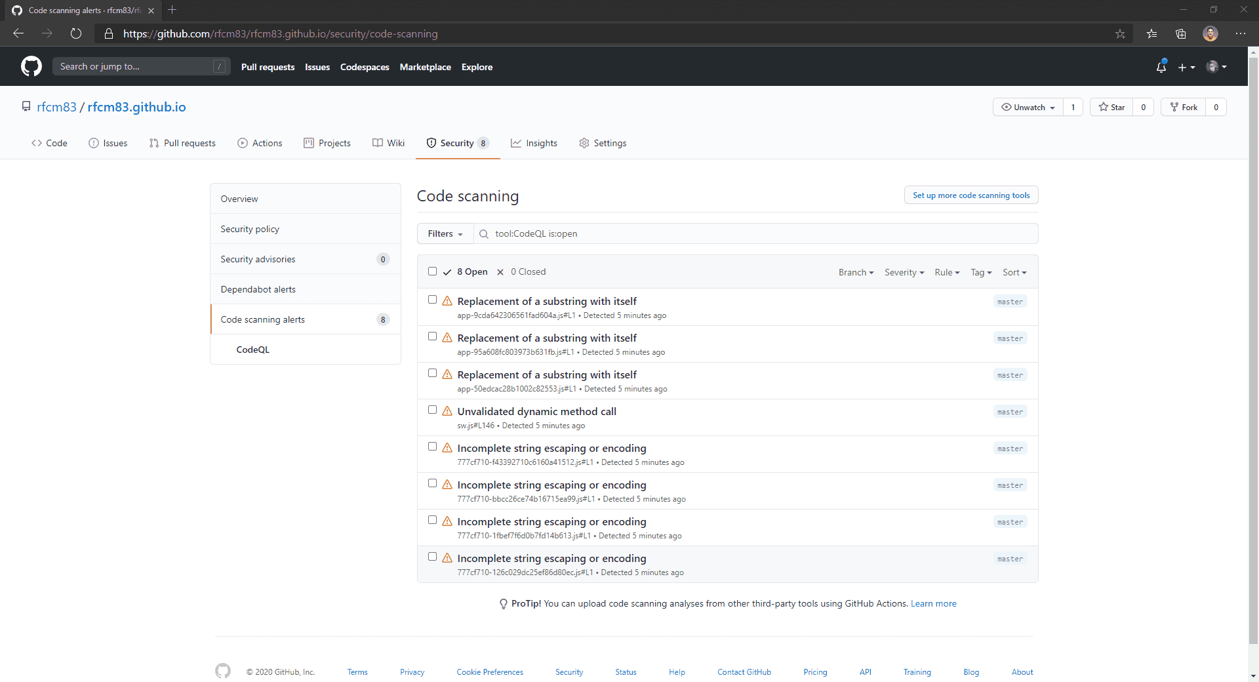The image size is (1259, 682).
Task: Check the alert for app-50edcac28b1002c82553.js
Action: click(432, 373)
